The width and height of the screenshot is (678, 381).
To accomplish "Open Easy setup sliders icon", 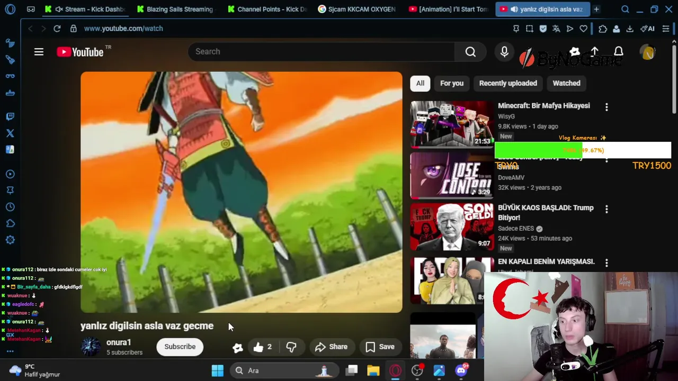I will (666, 29).
